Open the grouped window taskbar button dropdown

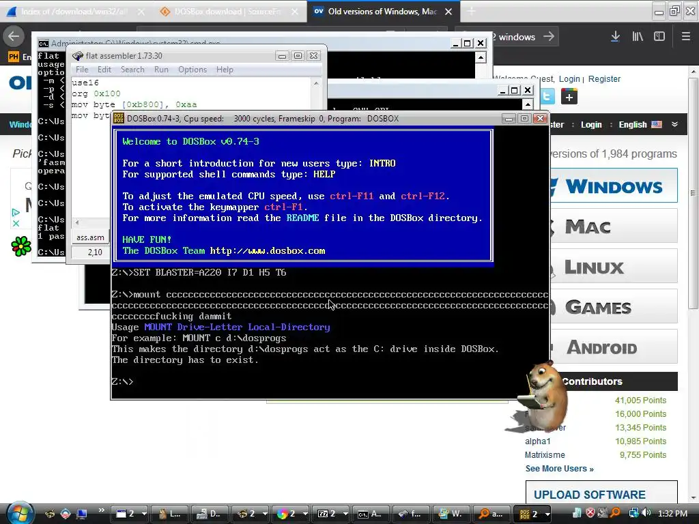[143, 514]
